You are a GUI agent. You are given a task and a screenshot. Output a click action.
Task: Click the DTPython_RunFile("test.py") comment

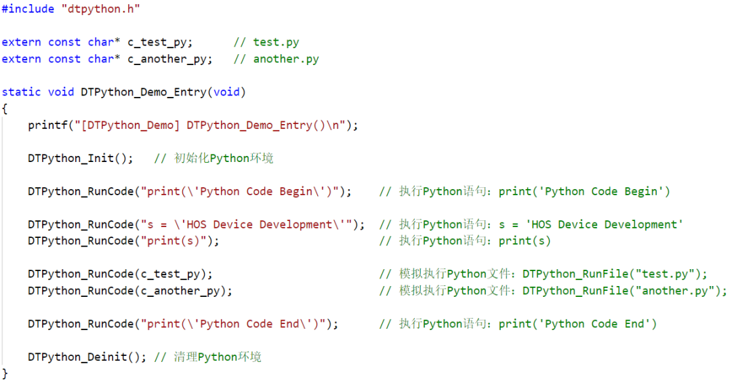coord(544,274)
